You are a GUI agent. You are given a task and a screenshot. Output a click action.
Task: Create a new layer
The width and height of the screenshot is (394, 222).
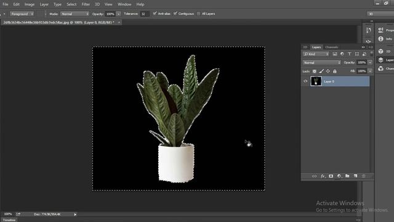pyautogui.click(x=356, y=176)
